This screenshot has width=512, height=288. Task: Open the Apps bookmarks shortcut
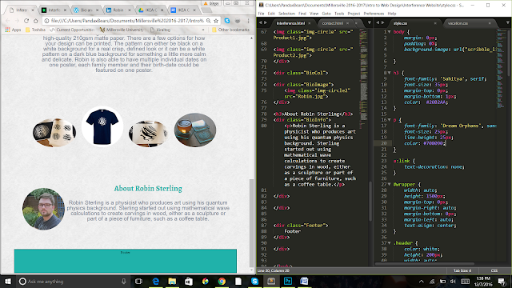(13, 30)
